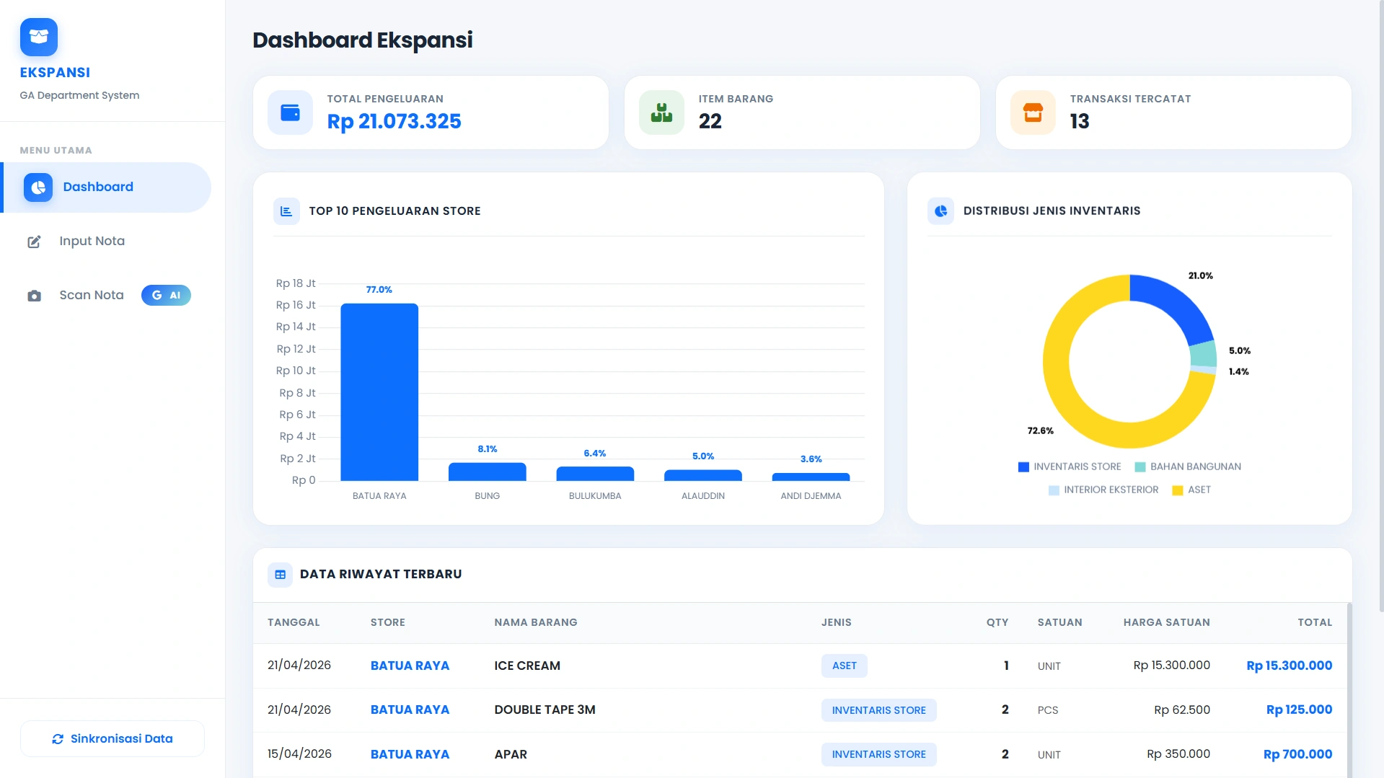
Task: Click the 15/04/2026 date cell
Action: [299, 754]
